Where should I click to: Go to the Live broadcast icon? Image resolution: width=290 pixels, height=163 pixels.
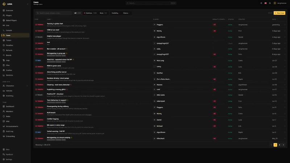click(x=4, y=25)
